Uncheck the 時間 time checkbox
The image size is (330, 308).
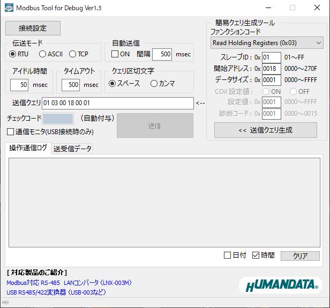tap(256, 255)
